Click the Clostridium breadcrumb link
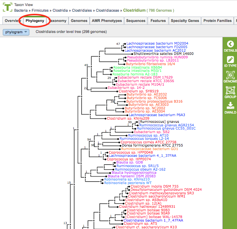The image size is (237, 229). 134,10
